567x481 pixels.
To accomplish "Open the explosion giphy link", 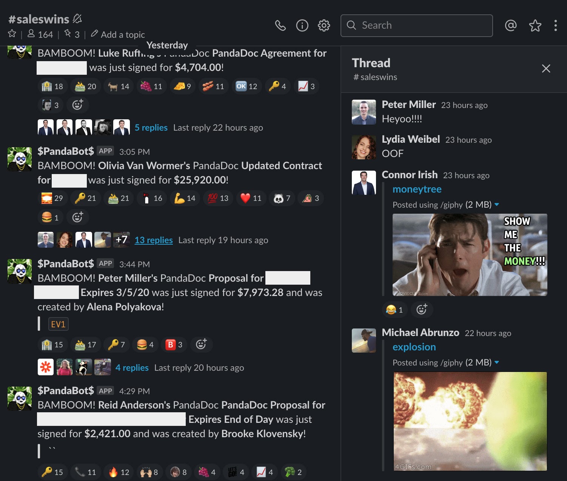I will pos(414,347).
